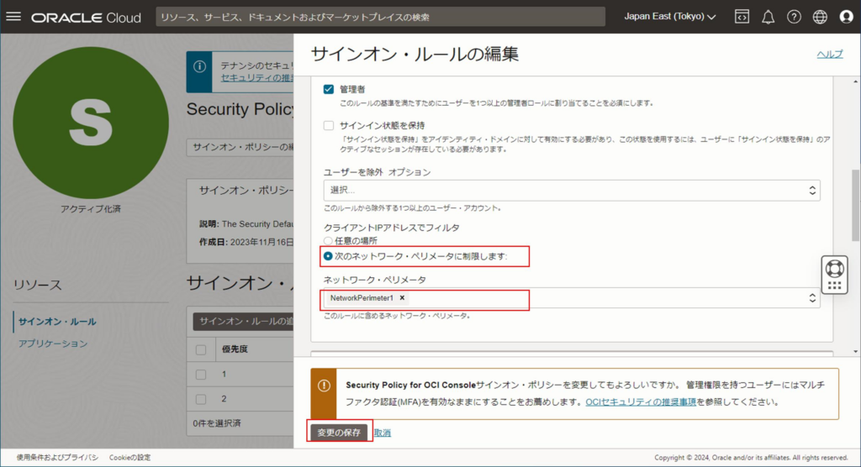Click the floating support lifebuoy icon
The height and width of the screenshot is (467, 861).
(x=835, y=269)
